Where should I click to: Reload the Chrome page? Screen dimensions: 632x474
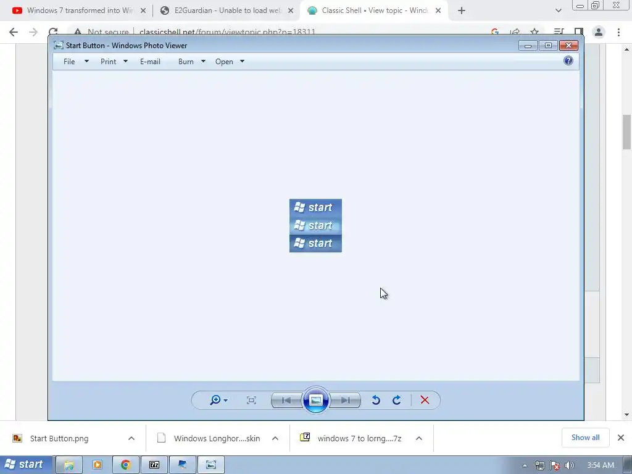click(53, 32)
